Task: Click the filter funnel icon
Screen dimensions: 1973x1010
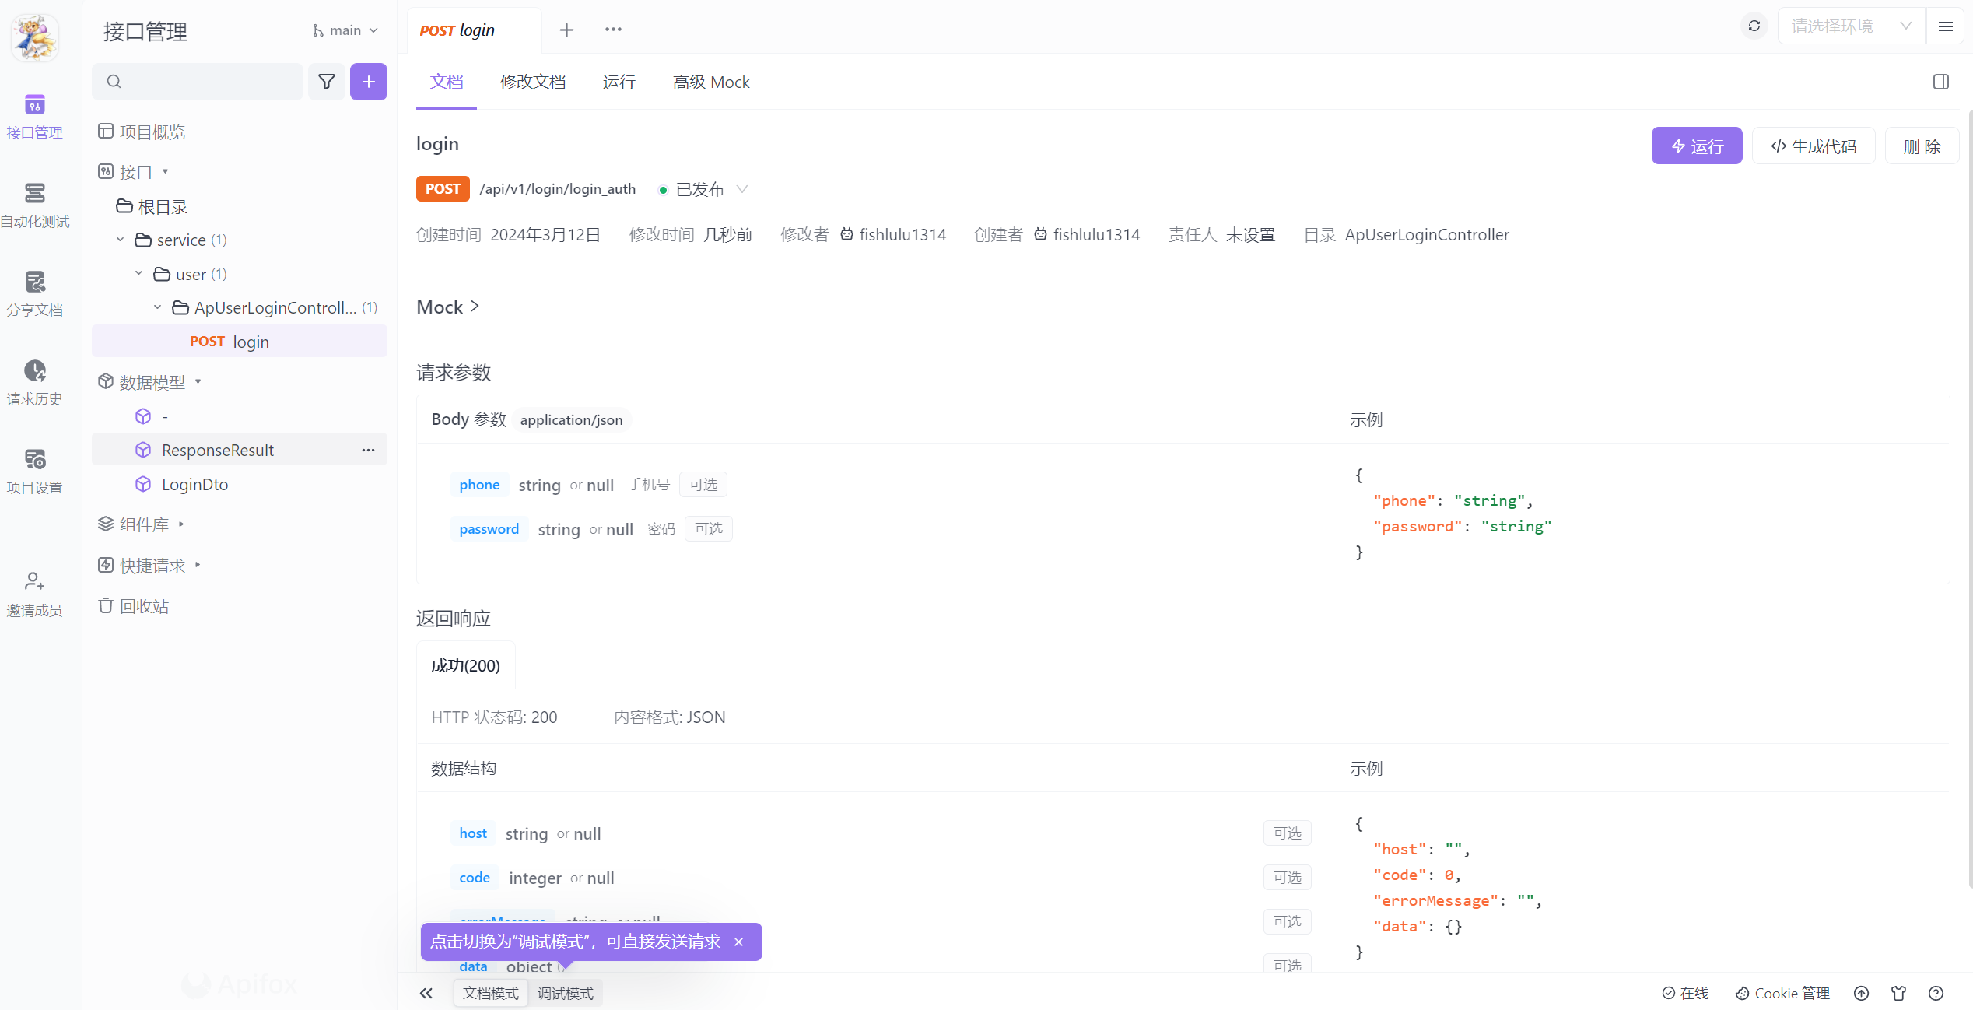Action: click(x=327, y=82)
